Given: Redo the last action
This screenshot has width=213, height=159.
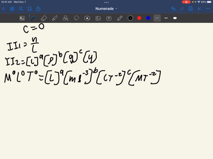Looking at the screenshot, I should [182, 9].
